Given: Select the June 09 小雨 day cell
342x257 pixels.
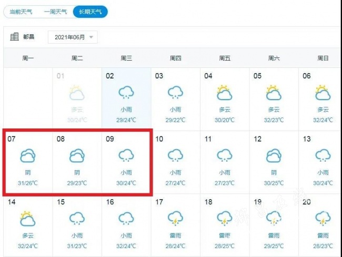Looking at the screenshot, I should tap(126, 162).
